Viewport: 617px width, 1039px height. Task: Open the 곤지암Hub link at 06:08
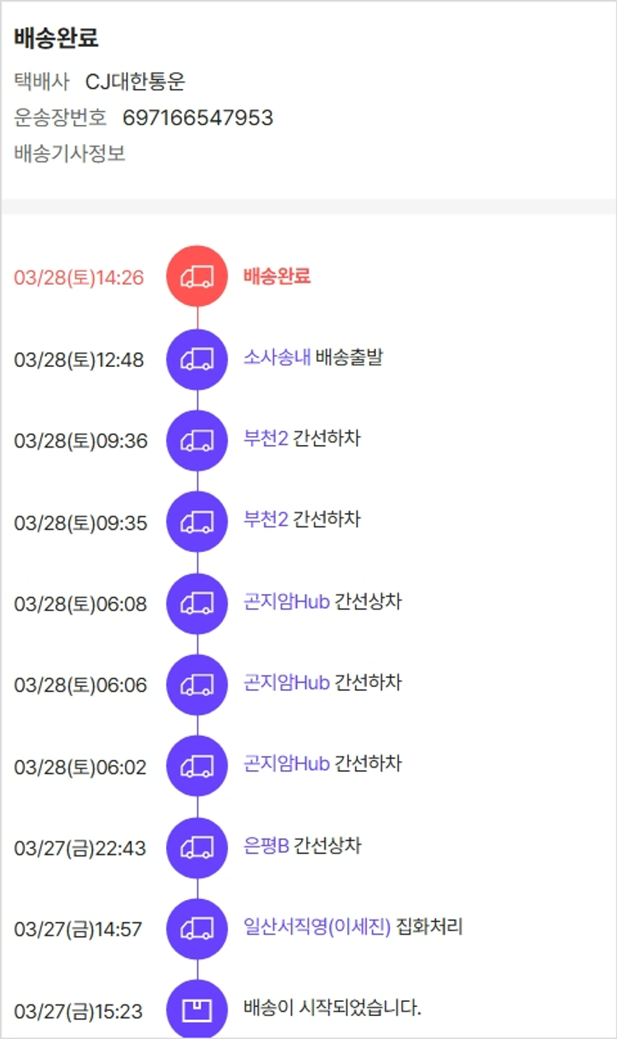pyautogui.click(x=286, y=601)
